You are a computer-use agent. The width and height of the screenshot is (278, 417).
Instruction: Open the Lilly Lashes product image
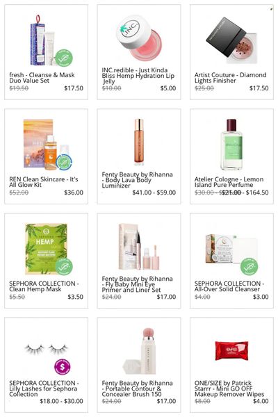[47, 349]
